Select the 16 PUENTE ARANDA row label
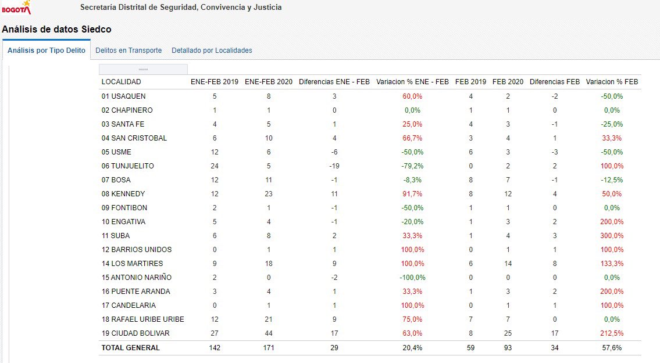Viewport: 660px width, 363px height. coord(136,291)
